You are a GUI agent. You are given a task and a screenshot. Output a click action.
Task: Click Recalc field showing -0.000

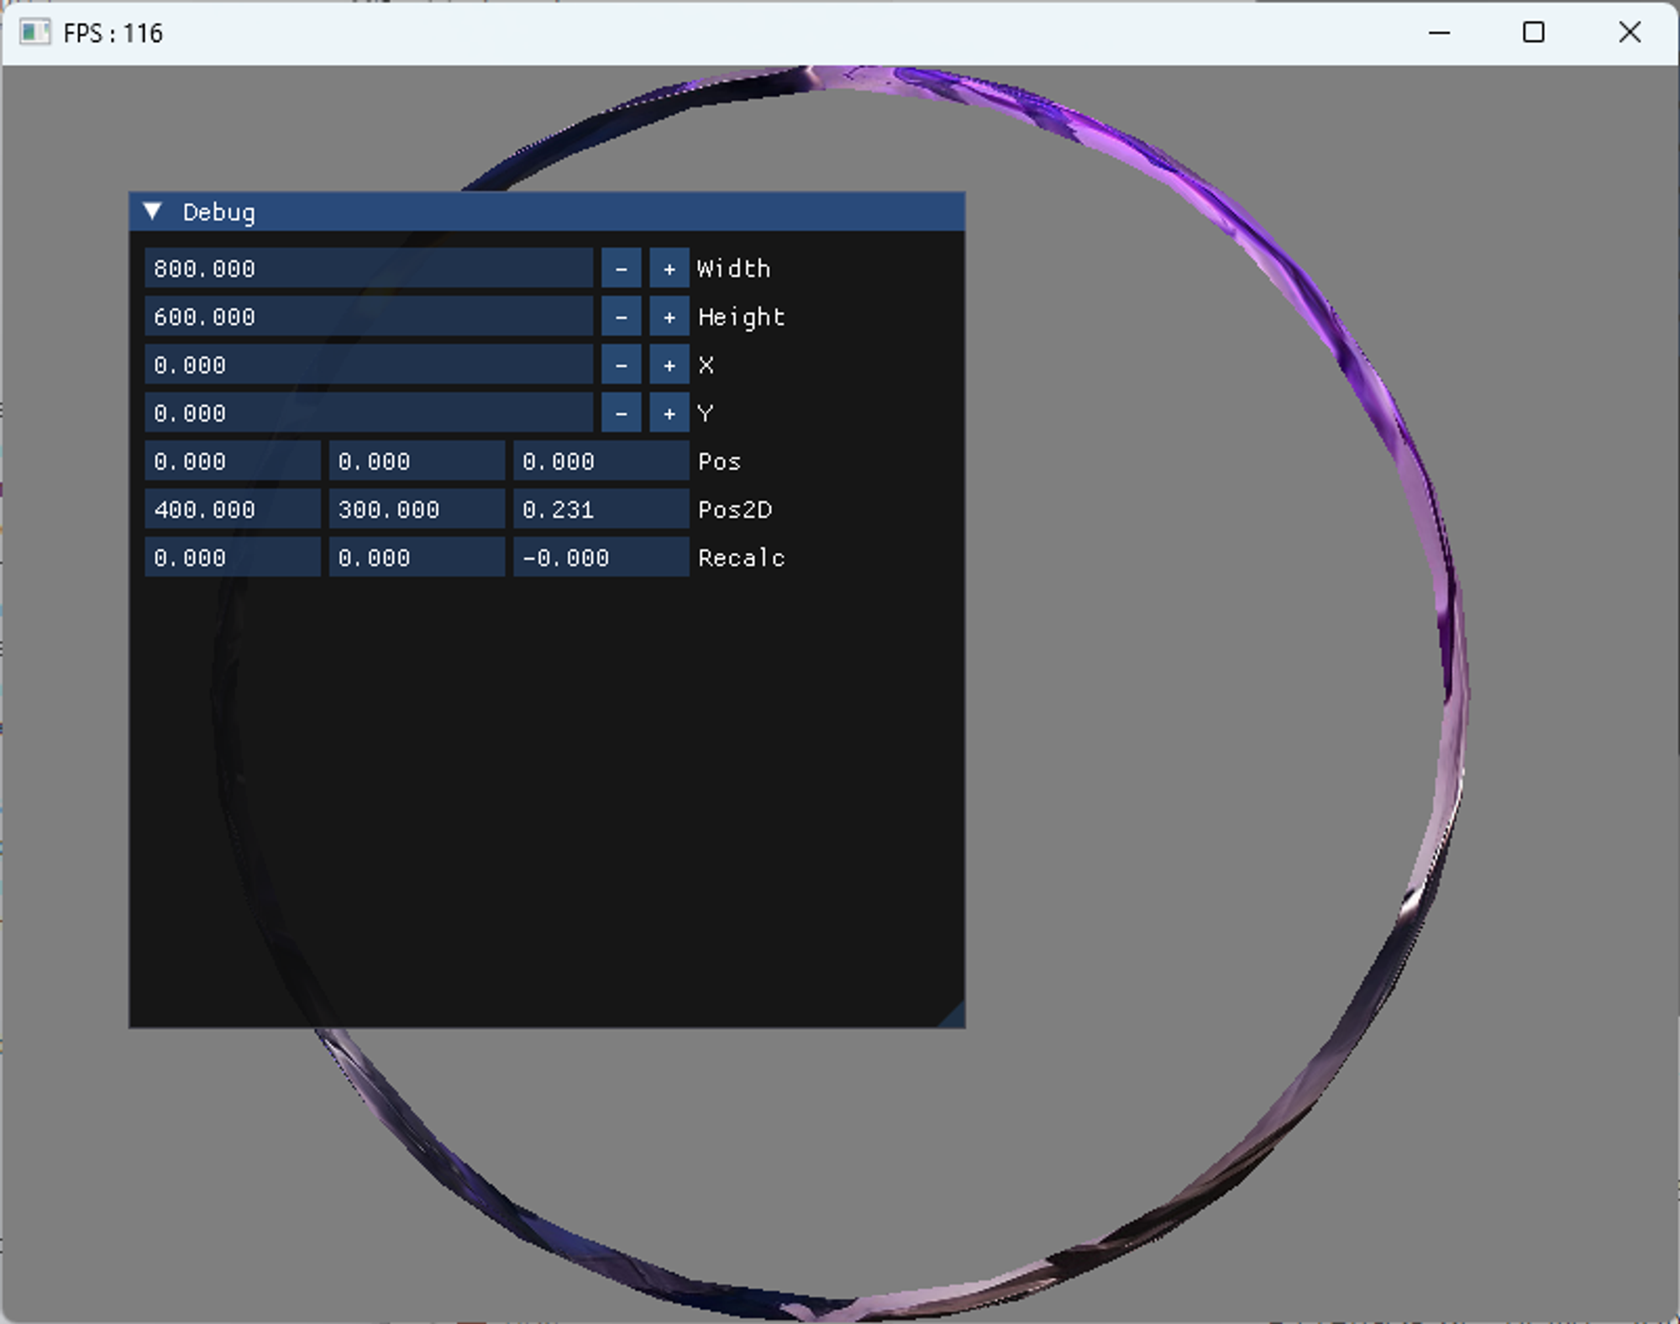click(601, 558)
